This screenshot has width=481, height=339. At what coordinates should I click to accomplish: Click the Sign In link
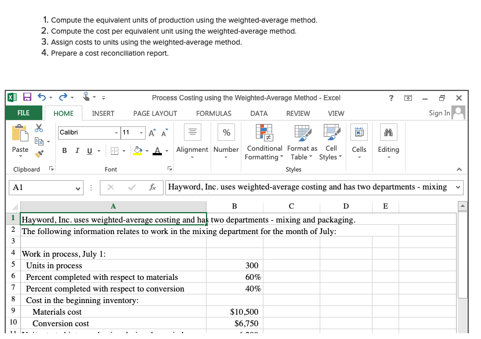click(x=439, y=113)
